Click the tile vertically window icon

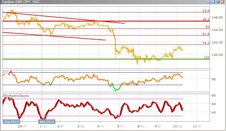[209, 2]
